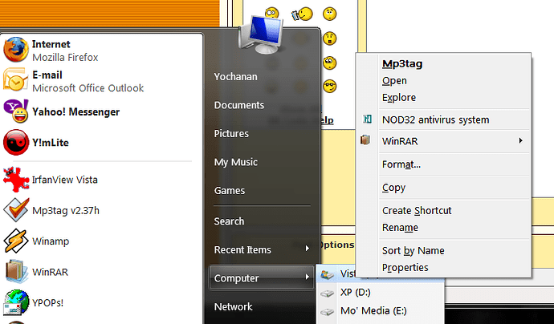Click the Y!mLite program label
The height and width of the screenshot is (324, 554).
click(x=50, y=143)
